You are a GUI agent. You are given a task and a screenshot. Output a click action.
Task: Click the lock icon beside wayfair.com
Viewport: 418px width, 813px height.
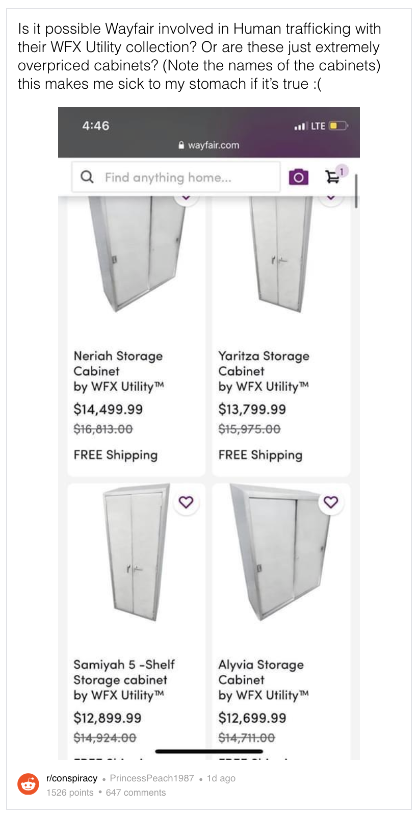181,145
